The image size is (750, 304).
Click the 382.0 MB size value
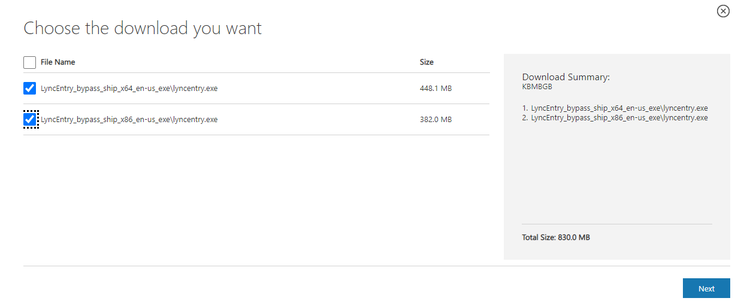tap(436, 120)
